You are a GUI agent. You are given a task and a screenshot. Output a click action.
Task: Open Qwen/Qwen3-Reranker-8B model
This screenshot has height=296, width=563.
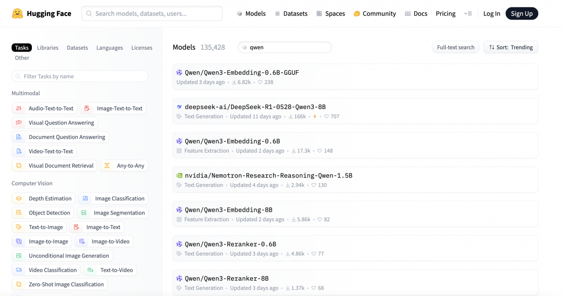[355, 283]
